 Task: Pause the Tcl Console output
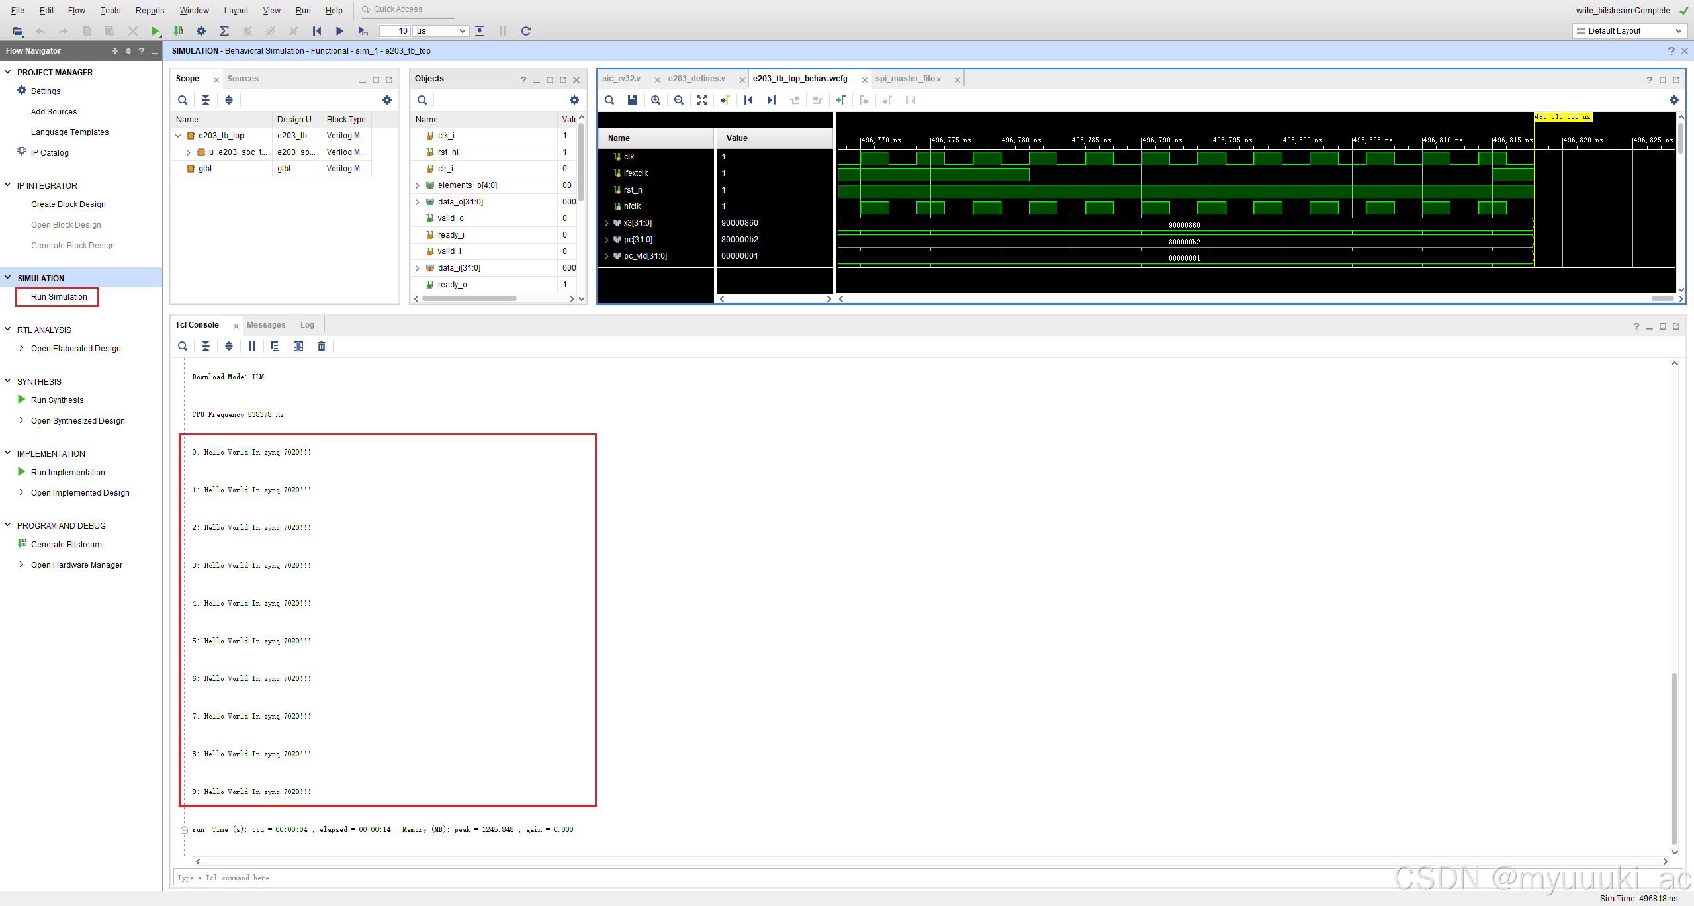252,346
